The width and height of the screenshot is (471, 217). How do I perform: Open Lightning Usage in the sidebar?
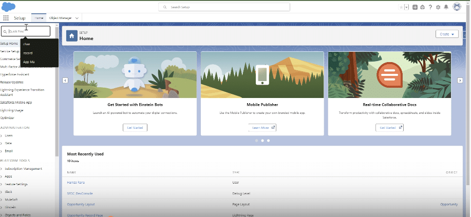coord(12,110)
